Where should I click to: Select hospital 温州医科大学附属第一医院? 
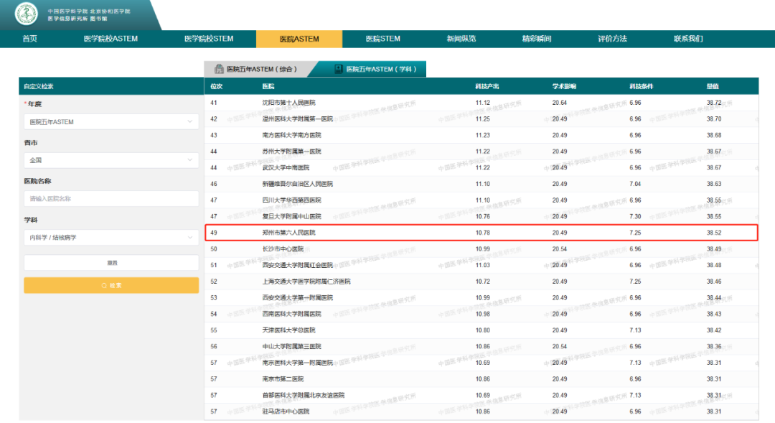pyautogui.click(x=298, y=118)
